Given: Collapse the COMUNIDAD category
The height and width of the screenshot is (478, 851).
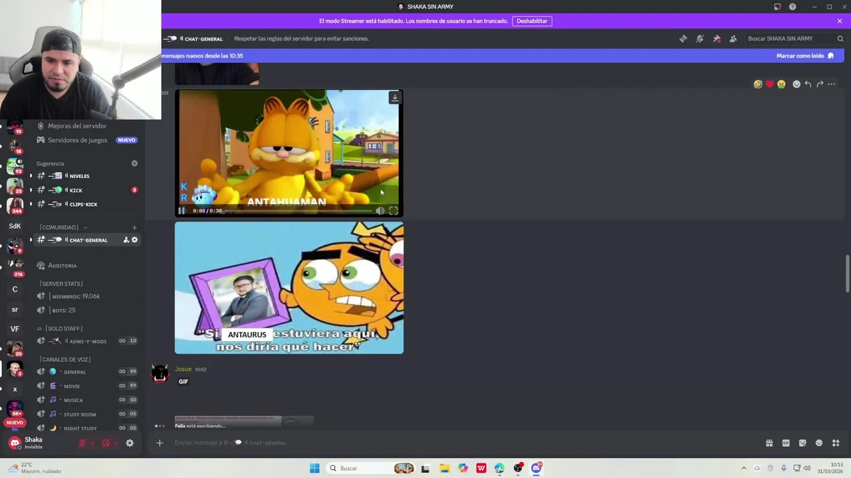Looking at the screenshot, I should 62,227.
